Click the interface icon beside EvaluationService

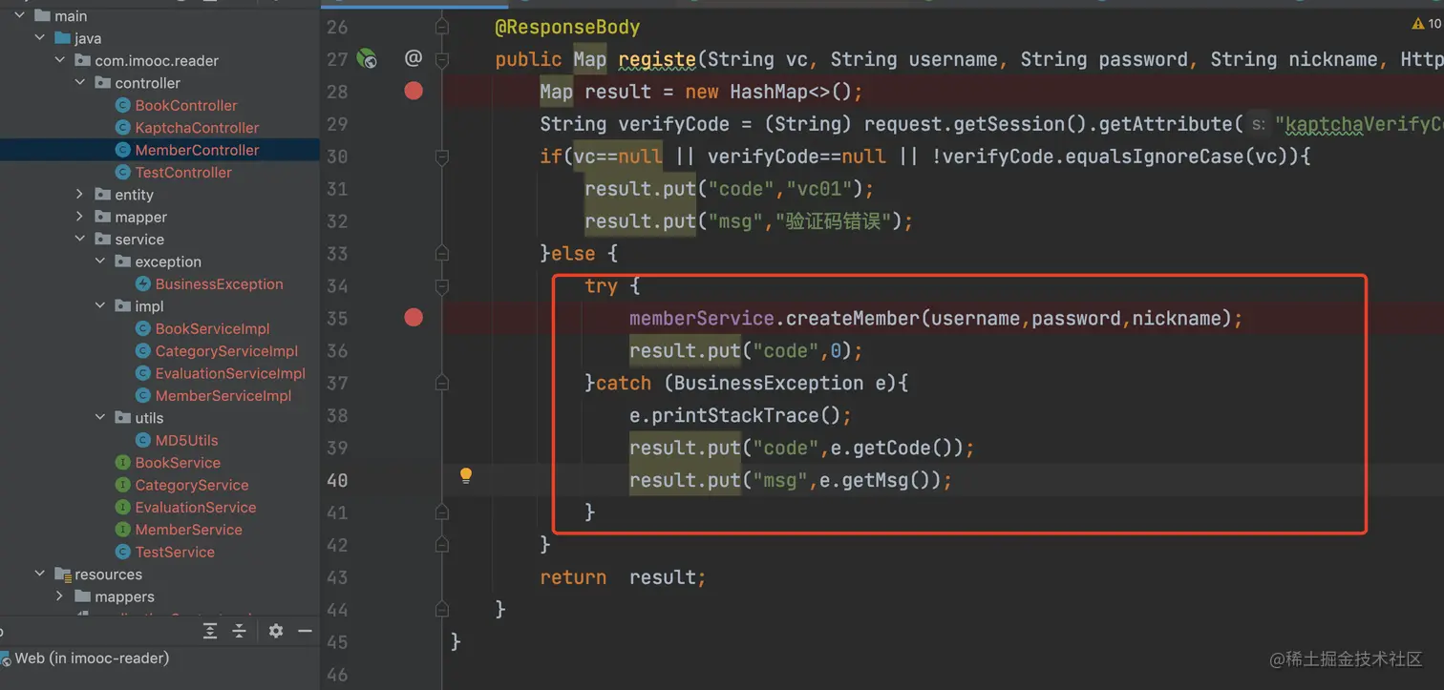click(122, 507)
